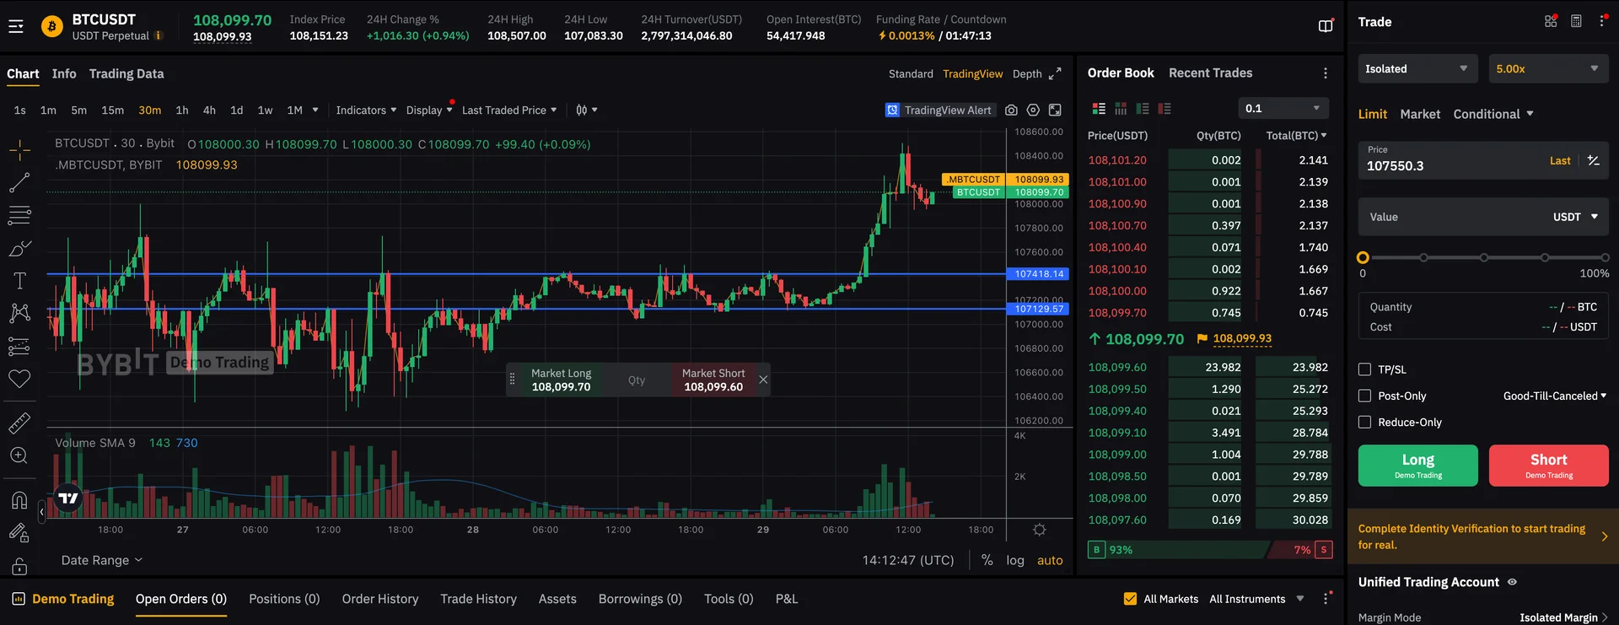Switch to the Info tab

click(x=64, y=73)
